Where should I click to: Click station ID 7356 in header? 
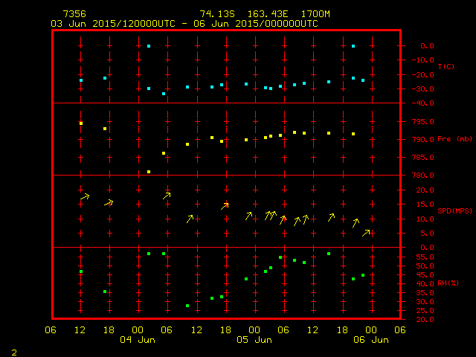(74, 14)
